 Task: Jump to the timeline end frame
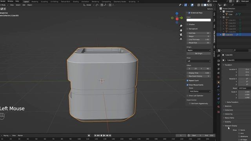(x=110, y=136)
